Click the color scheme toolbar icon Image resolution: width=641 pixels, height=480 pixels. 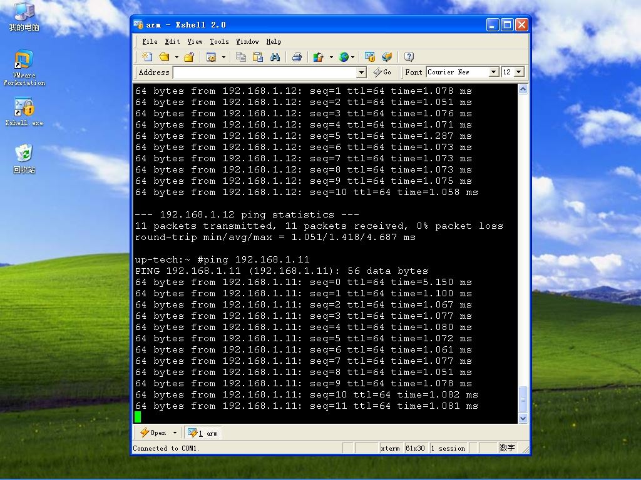coord(318,57)
